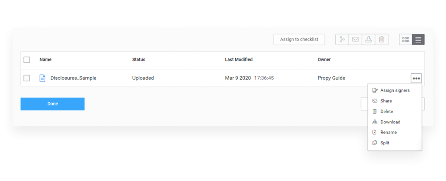Viewport: 446px width, 181px height.
Task: Click the merge/branch icon in the toolbar
Action: click(x=342, y=40)
